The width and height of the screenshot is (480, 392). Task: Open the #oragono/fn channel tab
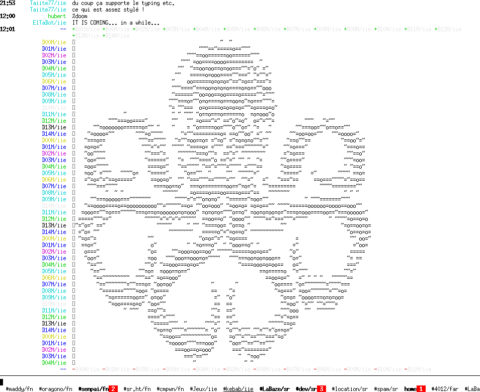tap(55, 389)
